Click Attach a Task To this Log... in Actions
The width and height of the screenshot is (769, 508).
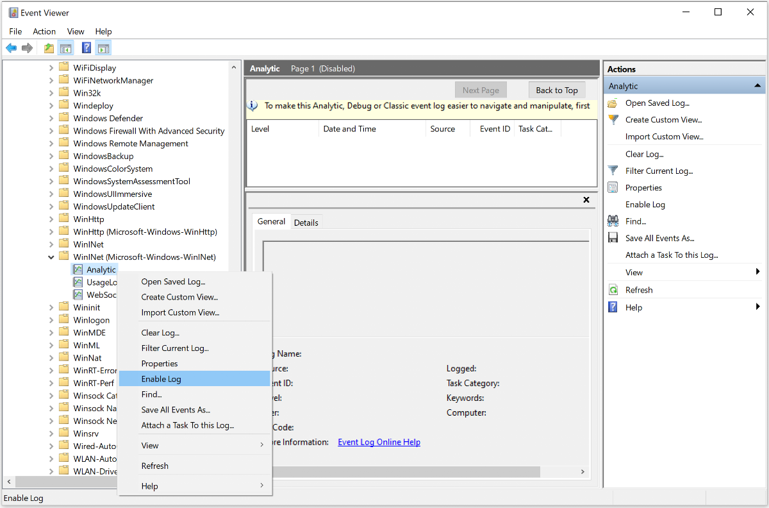point(672,255)
